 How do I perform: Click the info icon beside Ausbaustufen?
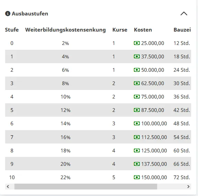coord(8,14)
